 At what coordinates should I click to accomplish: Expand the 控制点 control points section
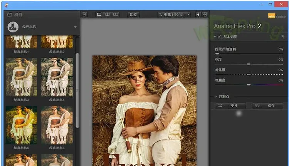(x=216, y=97)
